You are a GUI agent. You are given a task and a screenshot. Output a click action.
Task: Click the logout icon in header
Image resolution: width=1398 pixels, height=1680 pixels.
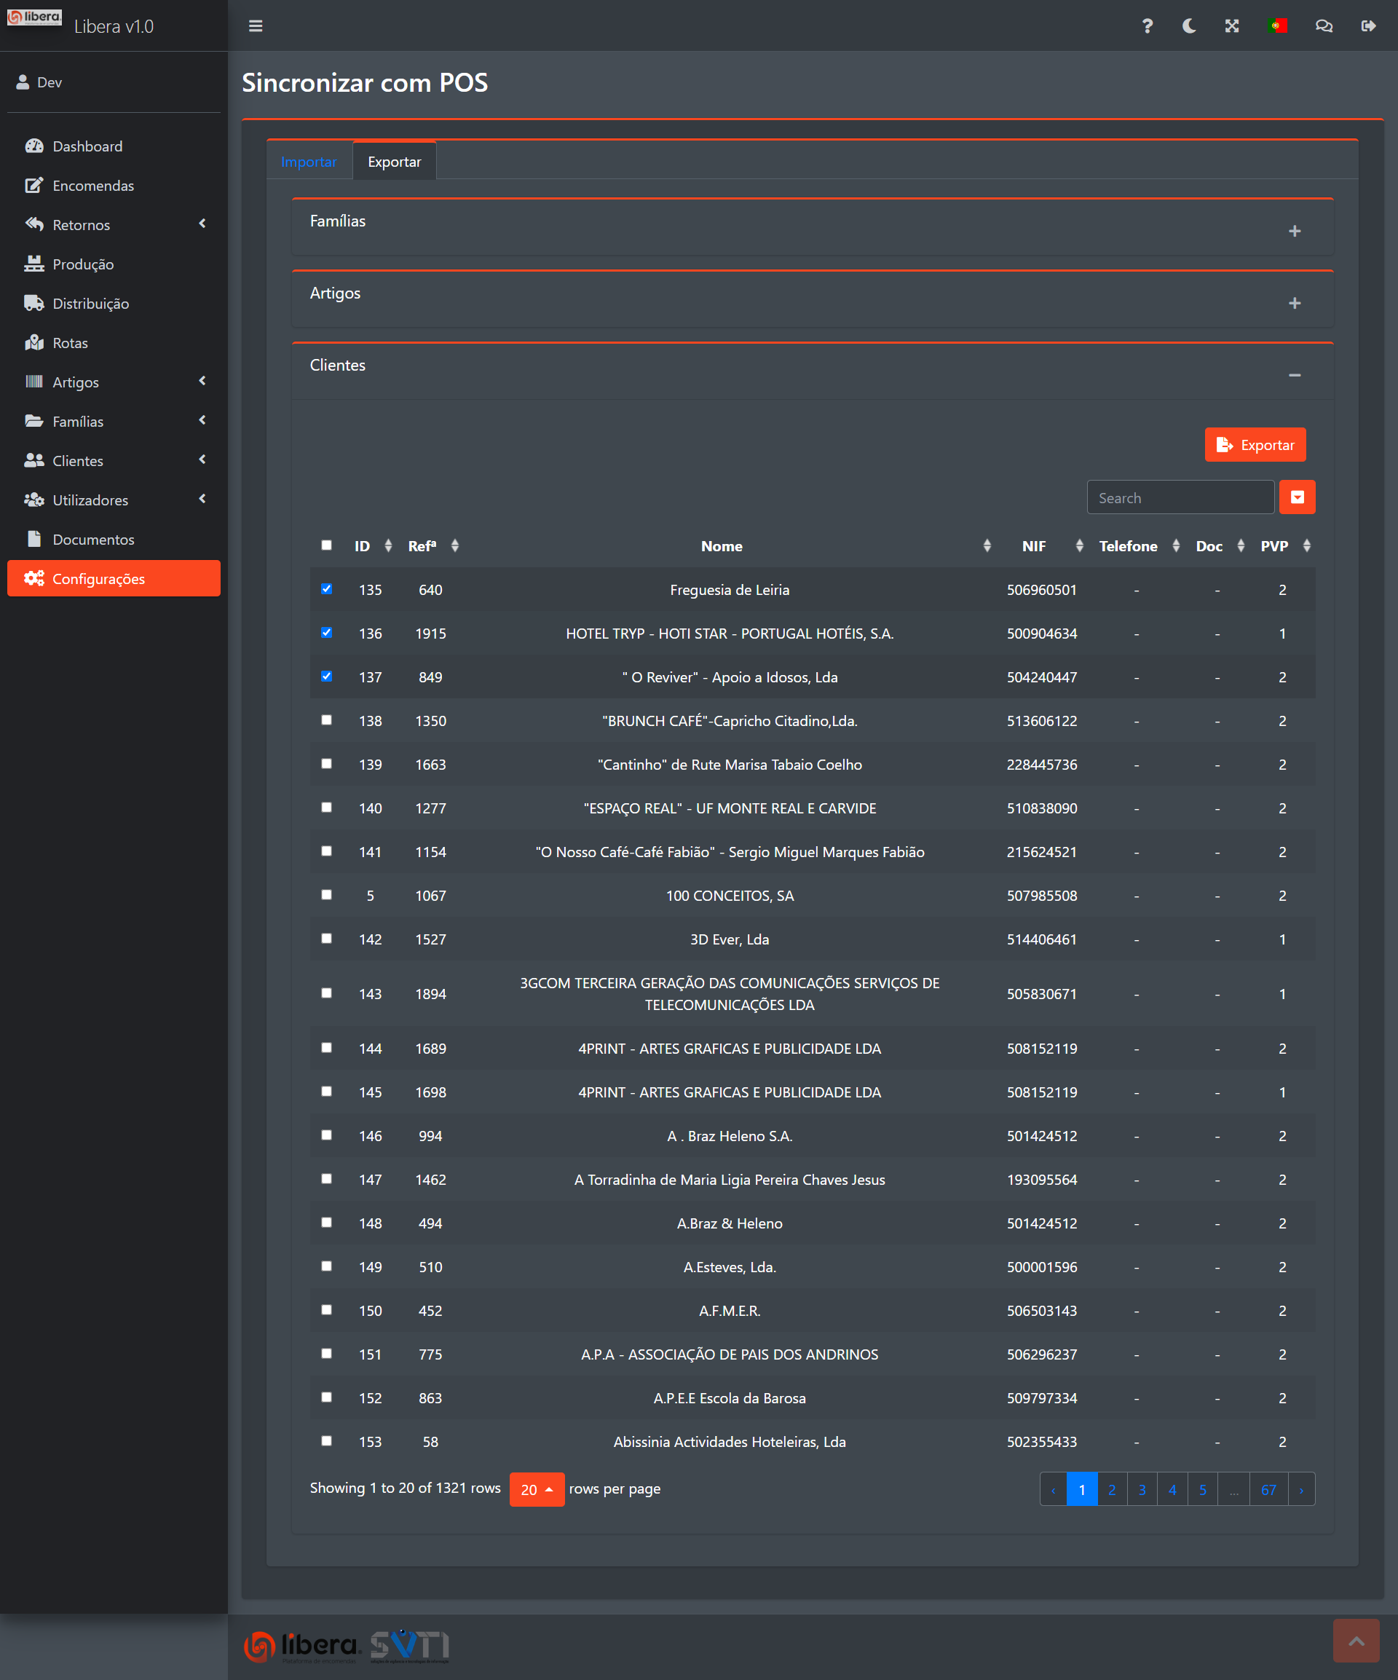[1368, 26]
